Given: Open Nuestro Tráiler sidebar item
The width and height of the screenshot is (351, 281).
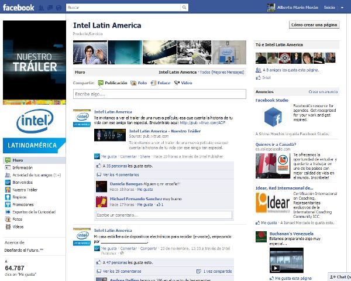Looking at the screenshot, I should point(21,190).
